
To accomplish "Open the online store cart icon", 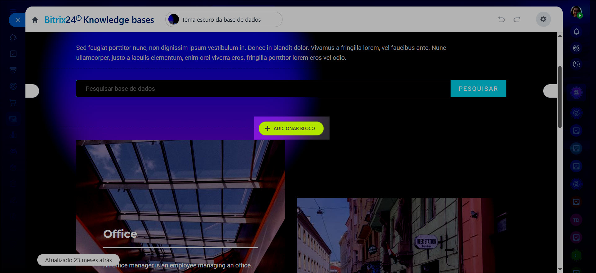I will [x=13, y=103].
